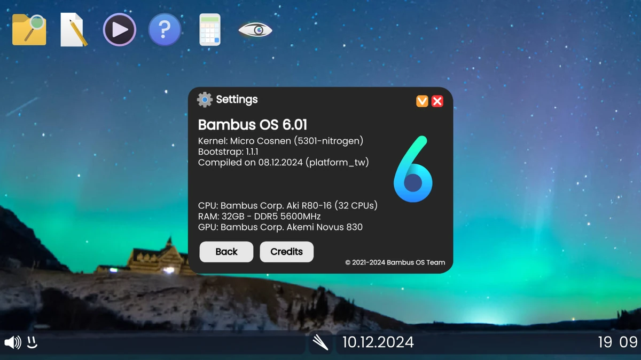Open the Calculator app
Screen dimensions: 641x360
209,29
